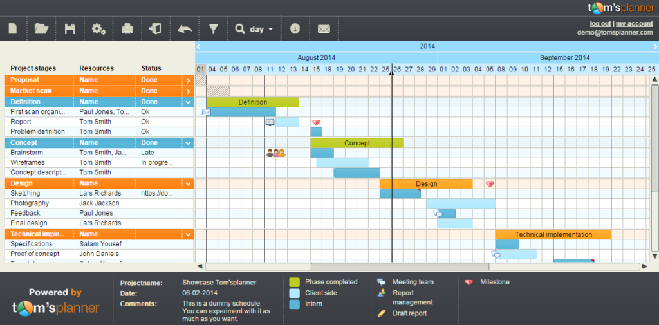
Task: Click the Intern blue legend swatch
Action: pyautogui.click(x=295, y=304)
